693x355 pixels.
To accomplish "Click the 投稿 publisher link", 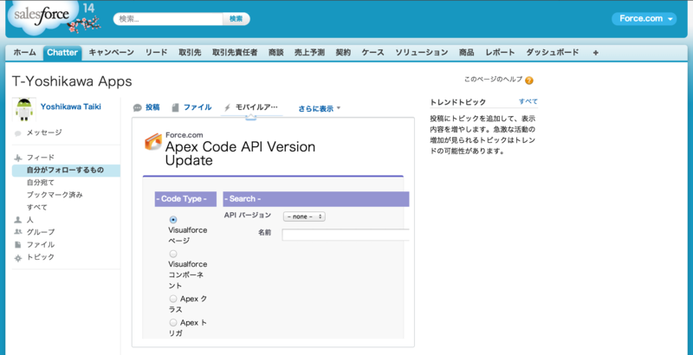I will (152, 107).
